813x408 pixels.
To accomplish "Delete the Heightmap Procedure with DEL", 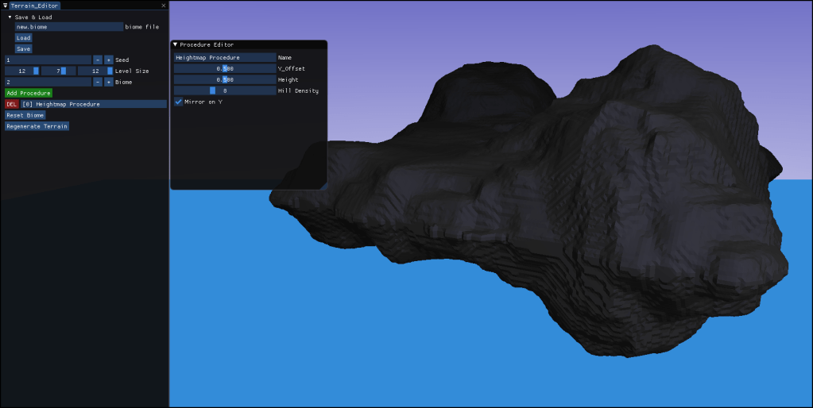I will tap(11, 104).
